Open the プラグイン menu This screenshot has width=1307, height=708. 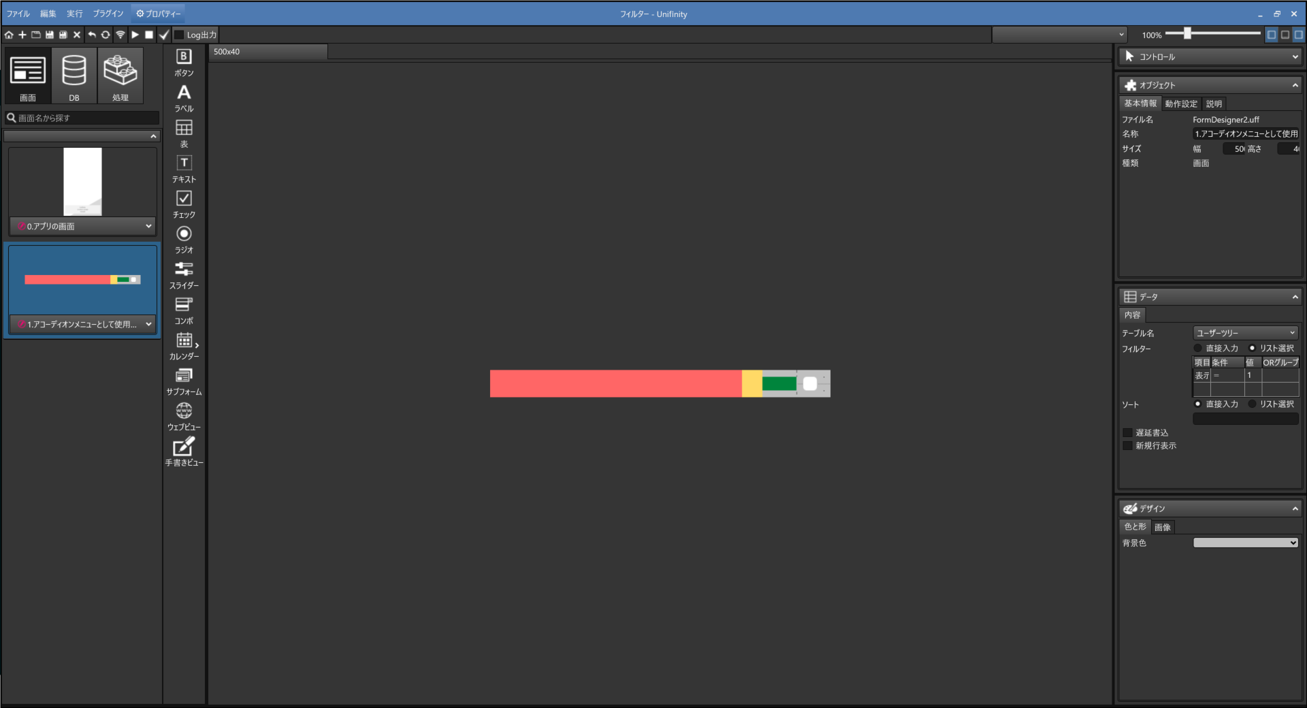pos(108,14)
